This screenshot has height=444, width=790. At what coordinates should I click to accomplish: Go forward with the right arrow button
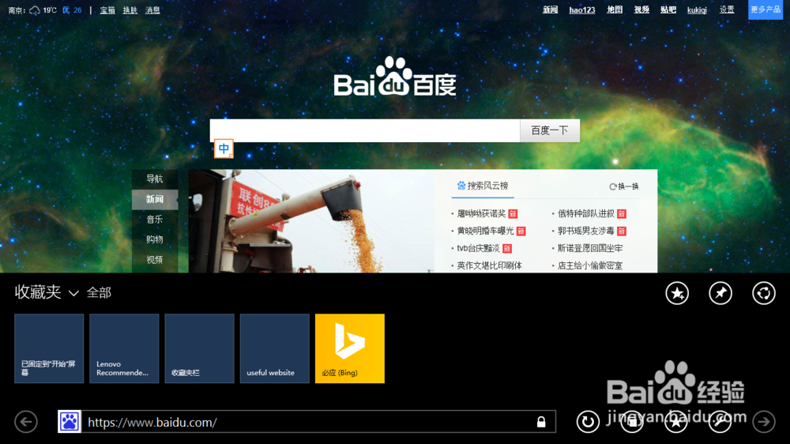pos(764,421)
